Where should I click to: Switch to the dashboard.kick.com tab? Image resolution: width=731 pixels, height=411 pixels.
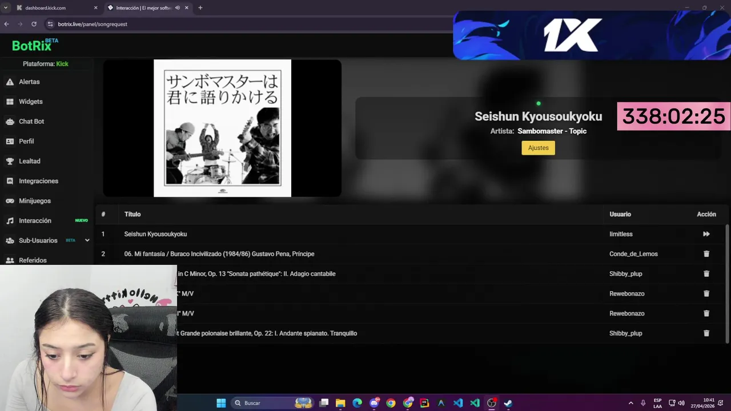[x=55, y=8]
